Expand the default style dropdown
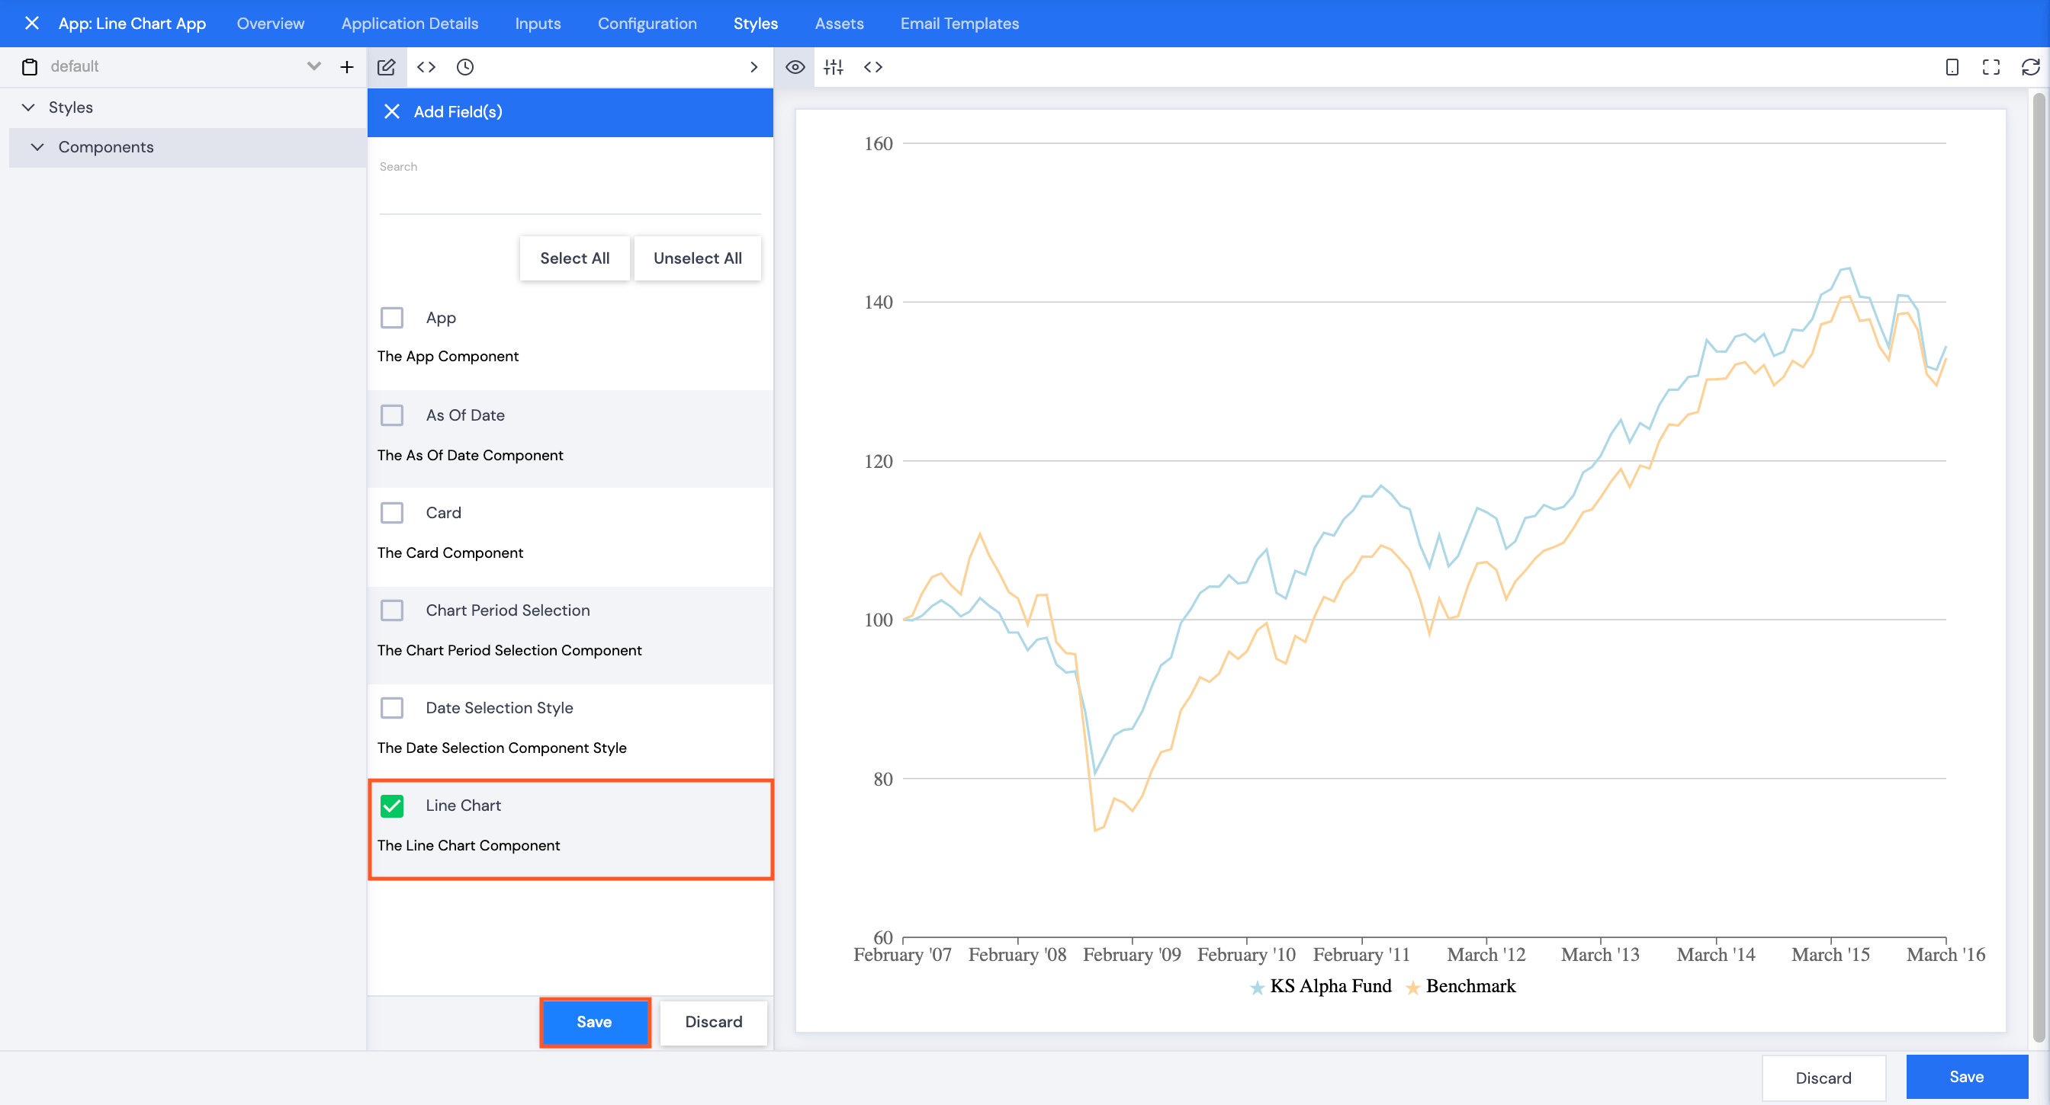This screenshot has width=2050, height=1105. (x=313, y=67)
